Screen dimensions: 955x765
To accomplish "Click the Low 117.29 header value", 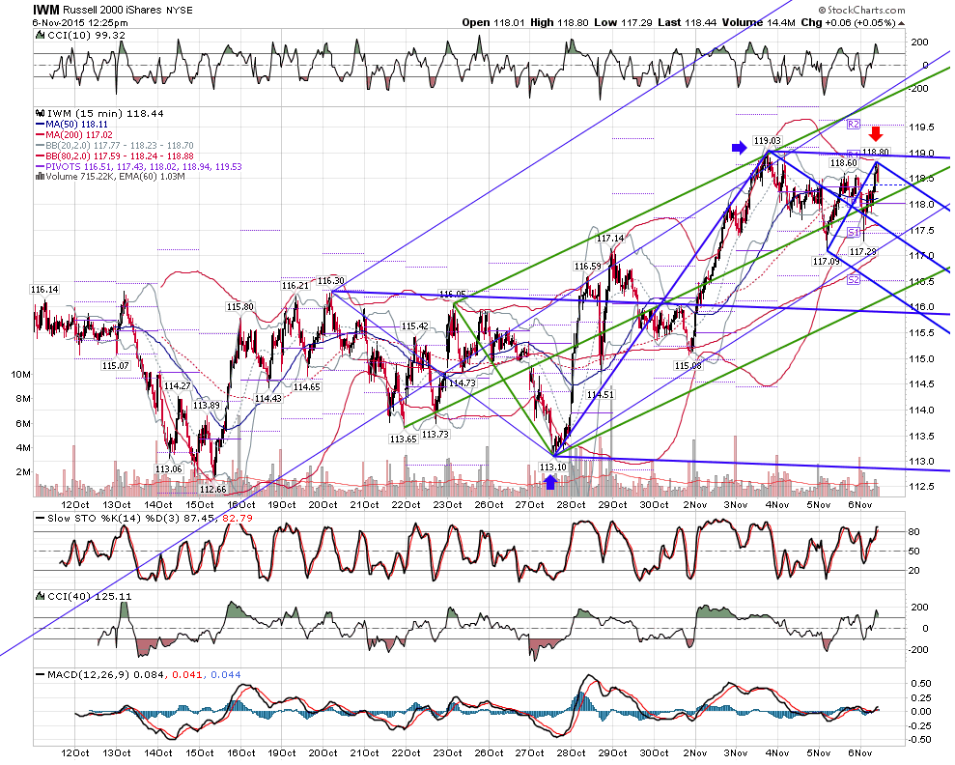I will (623, 22).
